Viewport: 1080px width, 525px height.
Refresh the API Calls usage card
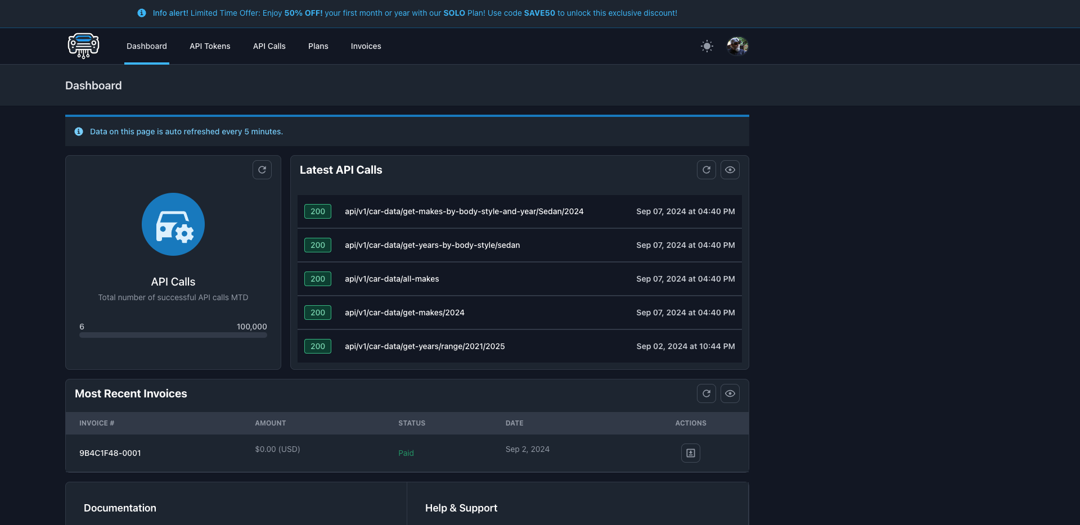[262, 170]
